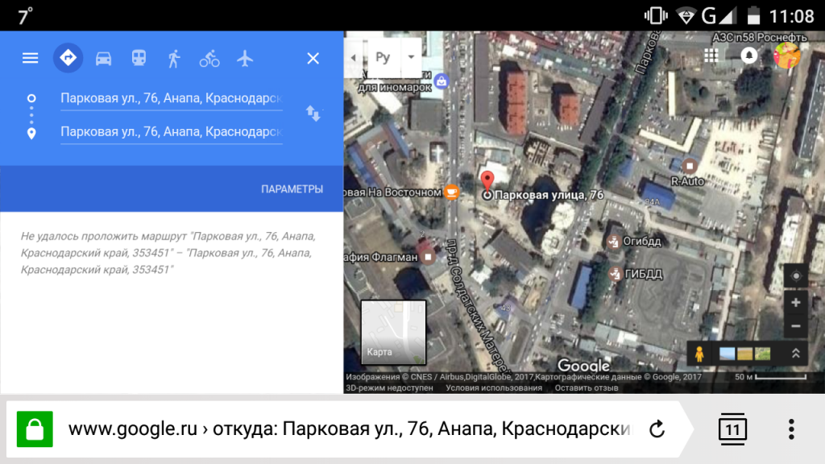Open the Ру input language dropdown arrow
The height and width of the screenshot is (464, 825).
point(411,57)
